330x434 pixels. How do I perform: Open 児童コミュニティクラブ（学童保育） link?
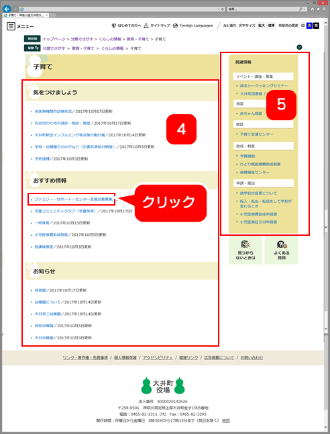click(66, 211)
